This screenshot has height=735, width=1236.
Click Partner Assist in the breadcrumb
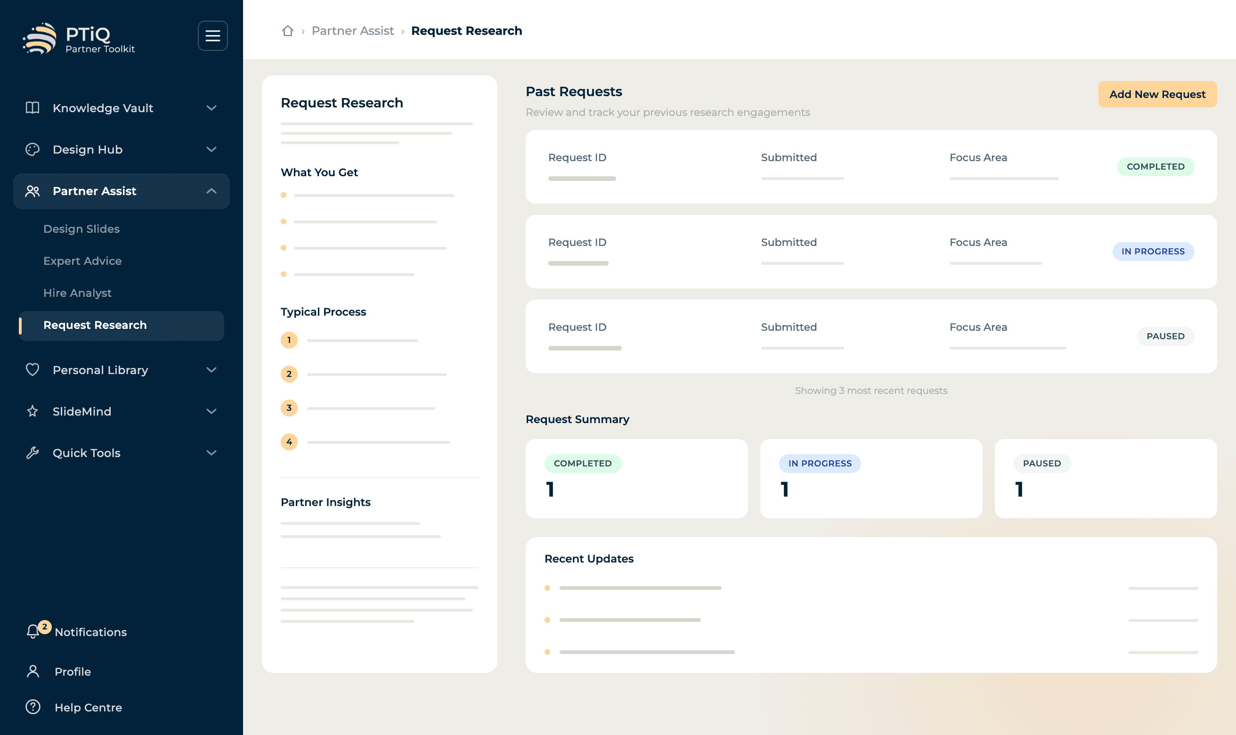(353, 31)
